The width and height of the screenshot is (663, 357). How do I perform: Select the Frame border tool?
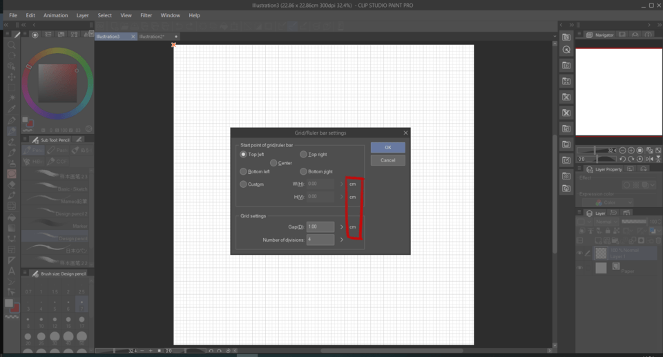point(12,249)
